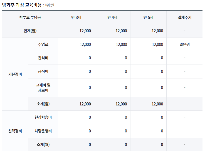
Task: Click 소계(월) in the 선택경비 section
Action: click(43, 145)
